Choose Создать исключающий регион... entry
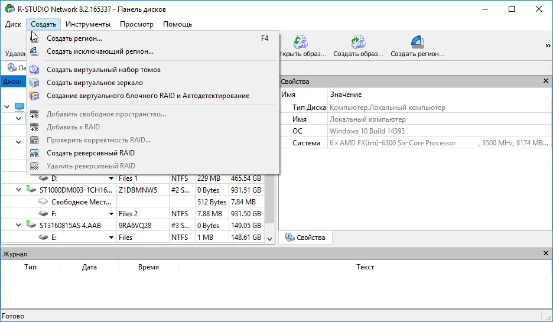 pyautogui.click(x=152, y=51)
